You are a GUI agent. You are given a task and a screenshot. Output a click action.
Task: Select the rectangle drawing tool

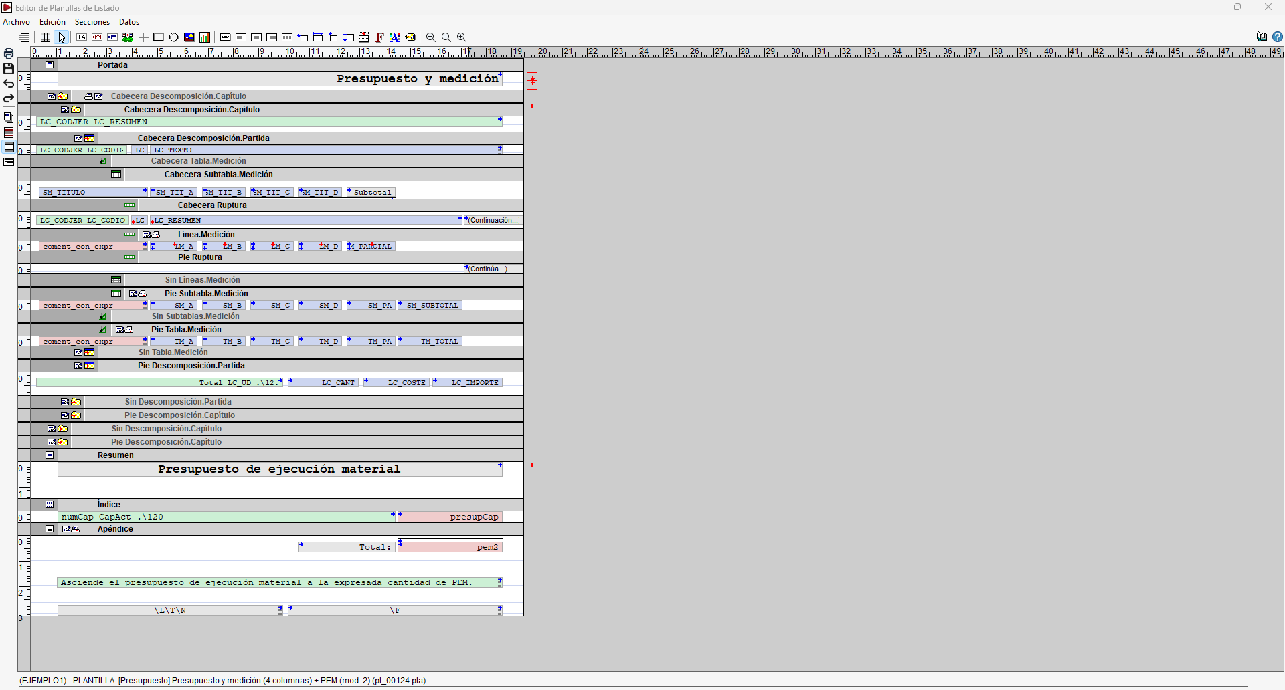coord(159,37)
